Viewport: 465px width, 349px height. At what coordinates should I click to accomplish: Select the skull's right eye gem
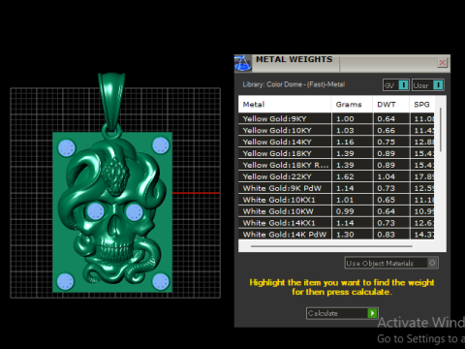134,212
